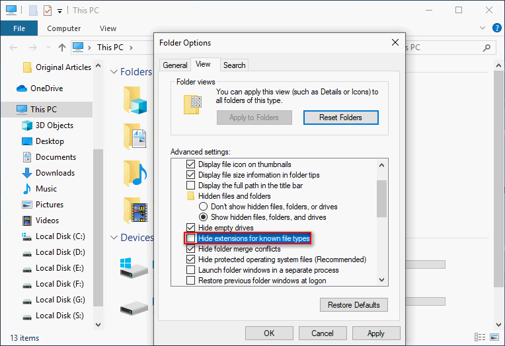The image size is (505, 346).
Task: Enable Display the full path in title bar
Action: tap(190, 186)
